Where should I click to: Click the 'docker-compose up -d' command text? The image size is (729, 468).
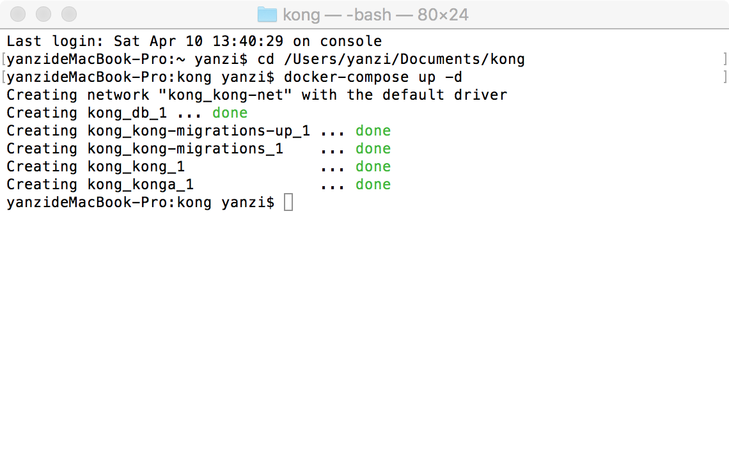tap(373, 77)
